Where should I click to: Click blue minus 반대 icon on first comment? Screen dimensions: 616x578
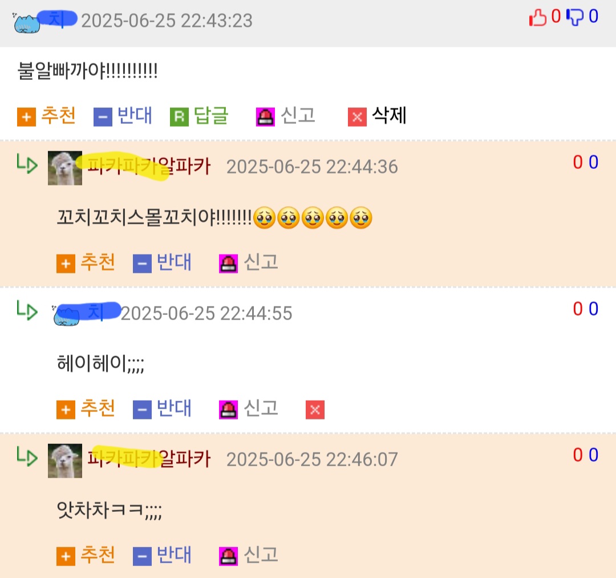103,117
